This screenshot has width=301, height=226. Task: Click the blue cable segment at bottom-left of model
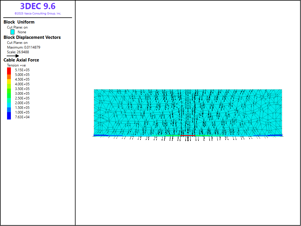coord(100,135)
